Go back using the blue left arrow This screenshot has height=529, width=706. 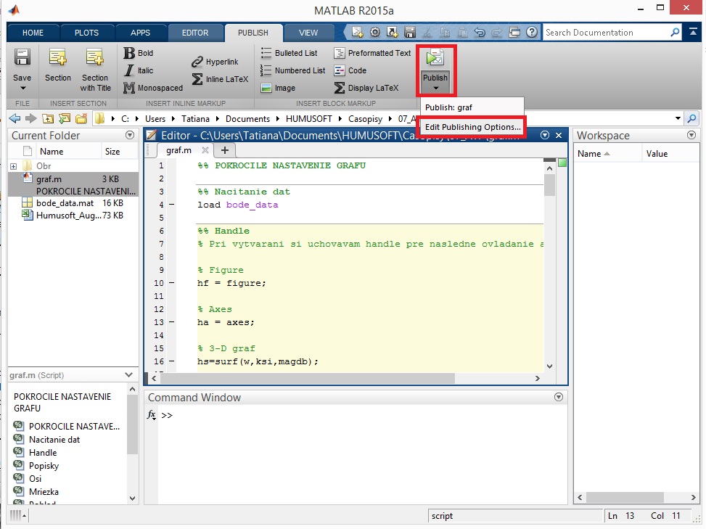coord(15,118)
